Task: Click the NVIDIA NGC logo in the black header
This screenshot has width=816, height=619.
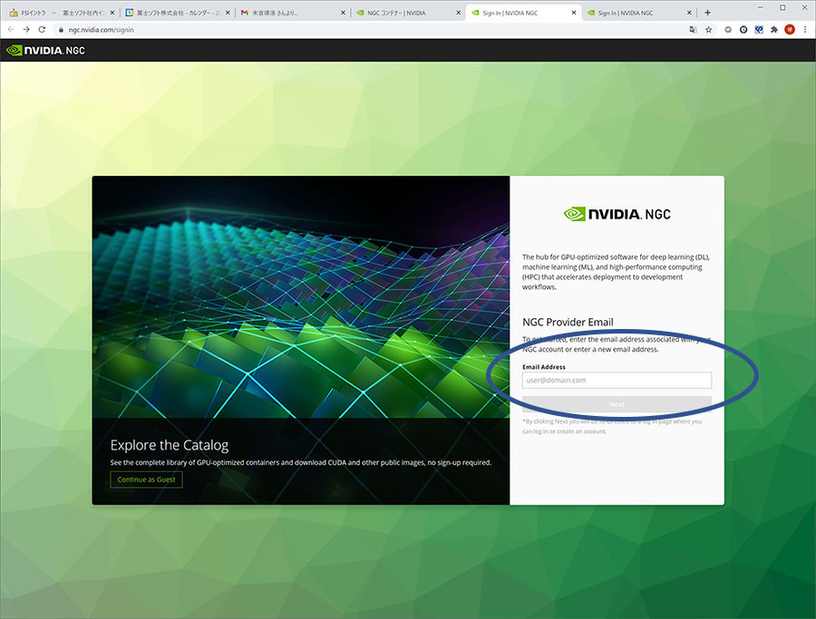Action: point(46,51)
